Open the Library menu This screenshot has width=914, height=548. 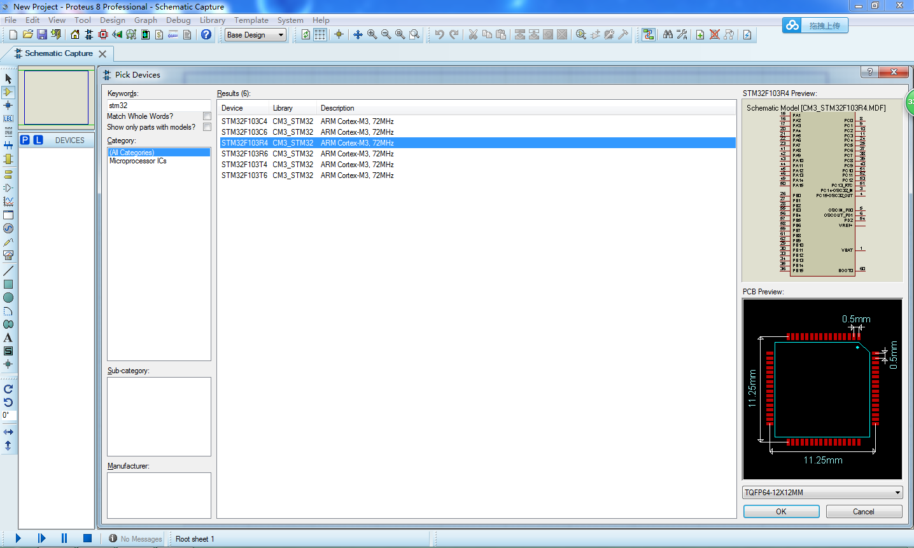(x=213, y=20)
